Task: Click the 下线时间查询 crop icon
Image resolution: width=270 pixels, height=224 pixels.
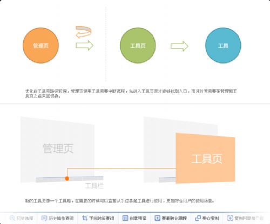Action: pos(85,218)
